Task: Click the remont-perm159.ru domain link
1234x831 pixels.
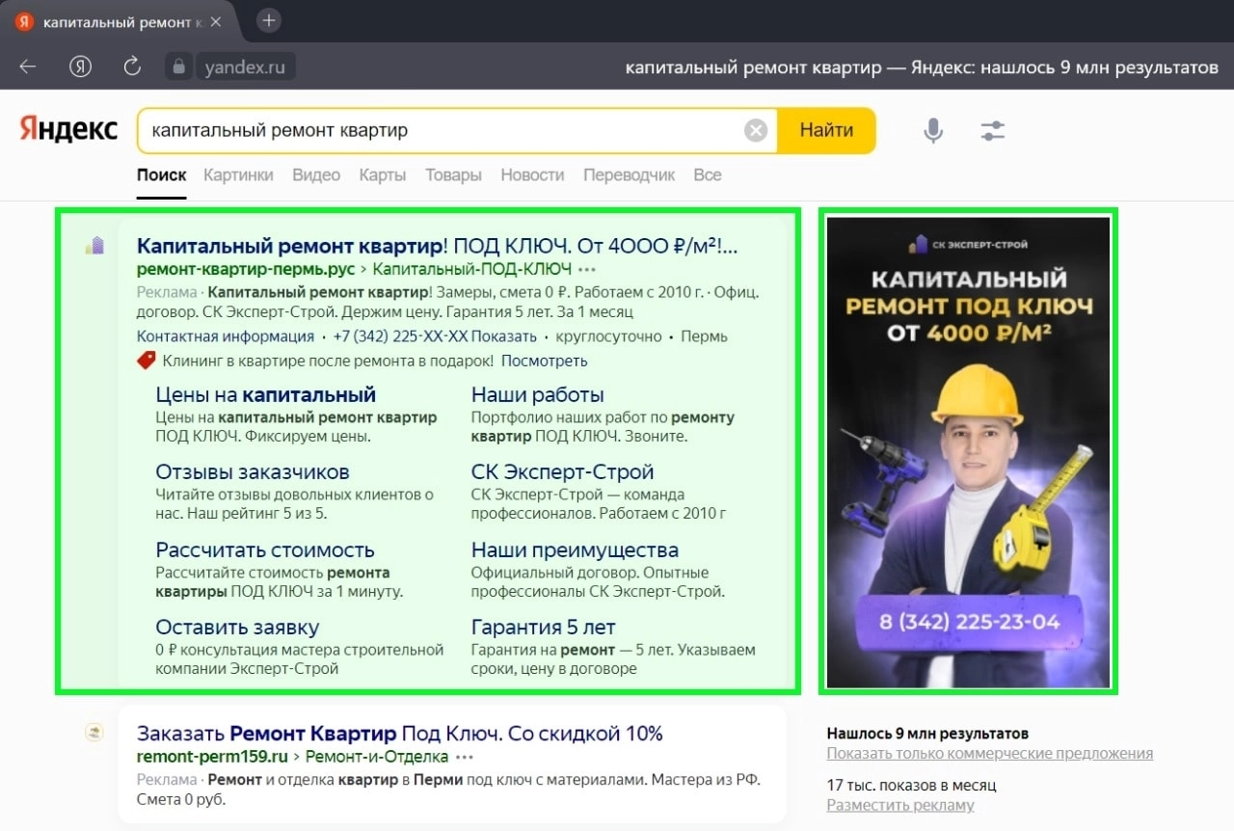Action: 213,757
